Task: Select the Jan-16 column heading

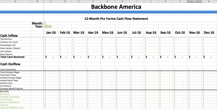Action: 51,33
